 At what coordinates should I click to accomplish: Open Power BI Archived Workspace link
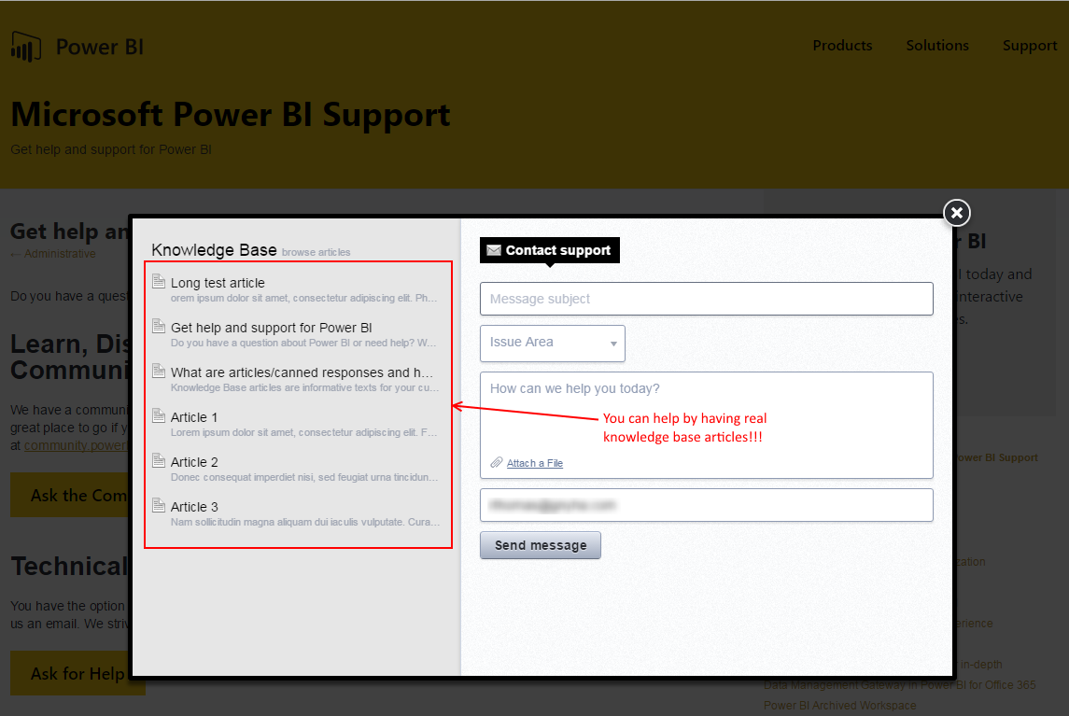click(840, 705)
